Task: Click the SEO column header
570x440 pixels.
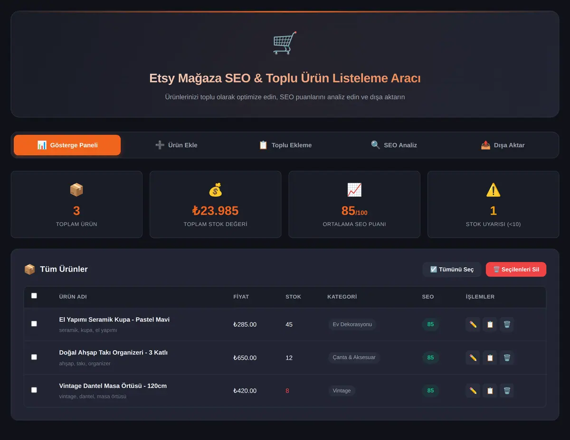Action: click(x=428, y=297)
